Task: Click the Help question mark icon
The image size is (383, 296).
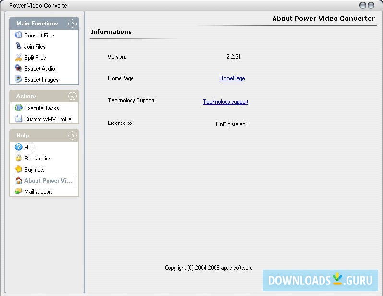Action: click(x=18, y=147)
